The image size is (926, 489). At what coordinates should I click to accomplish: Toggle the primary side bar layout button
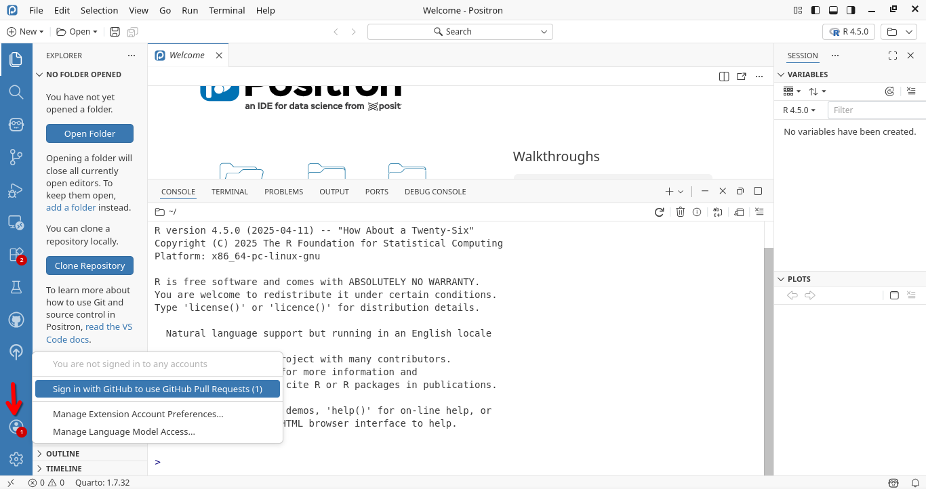pyautogui.click(x=816, y=10)
